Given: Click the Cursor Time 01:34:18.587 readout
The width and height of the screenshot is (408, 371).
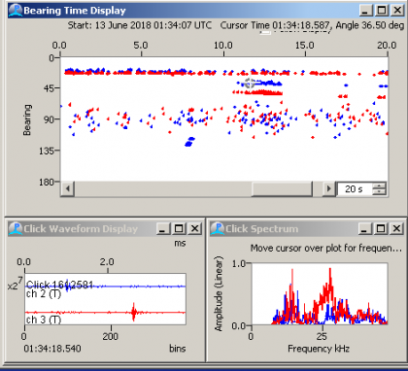Looking at the screenshot, I should pos(275,25).
